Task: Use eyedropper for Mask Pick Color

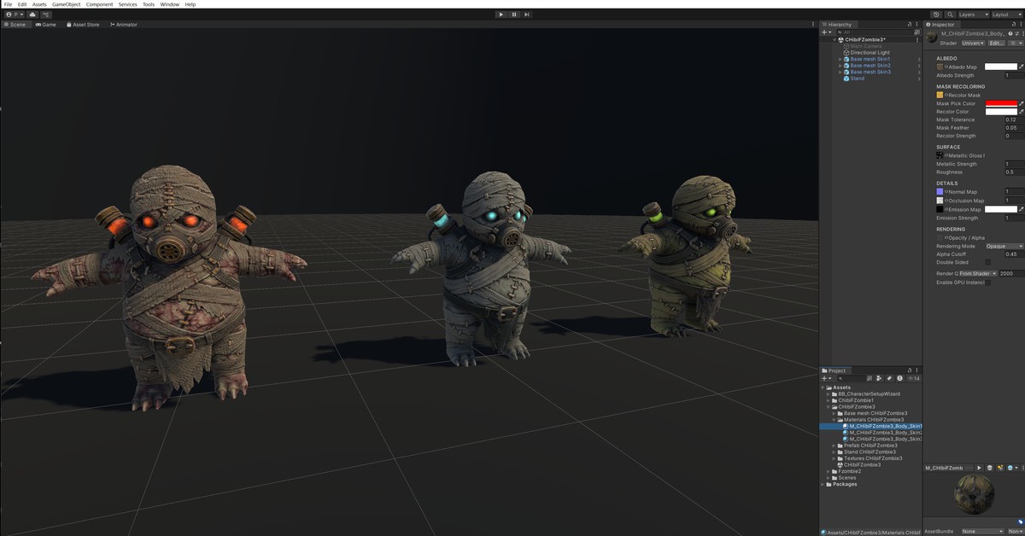Action: click(1022, 103)
